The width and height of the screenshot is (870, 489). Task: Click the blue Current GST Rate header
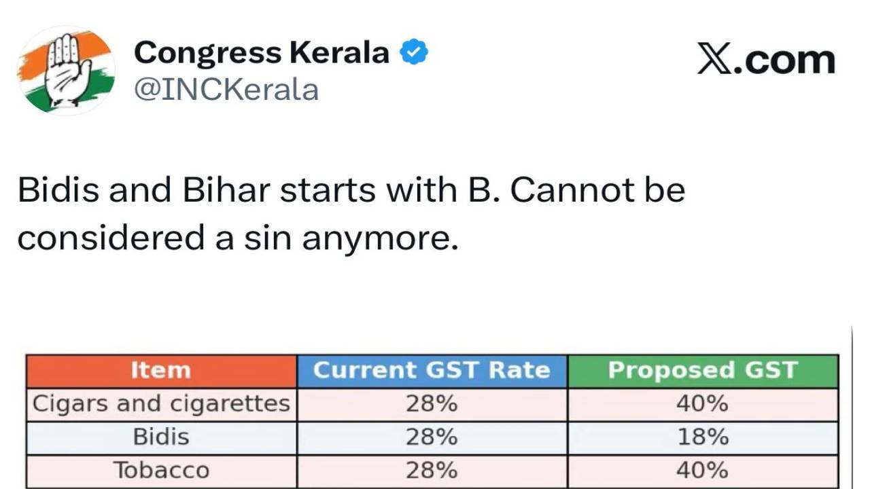pos(432,371)
